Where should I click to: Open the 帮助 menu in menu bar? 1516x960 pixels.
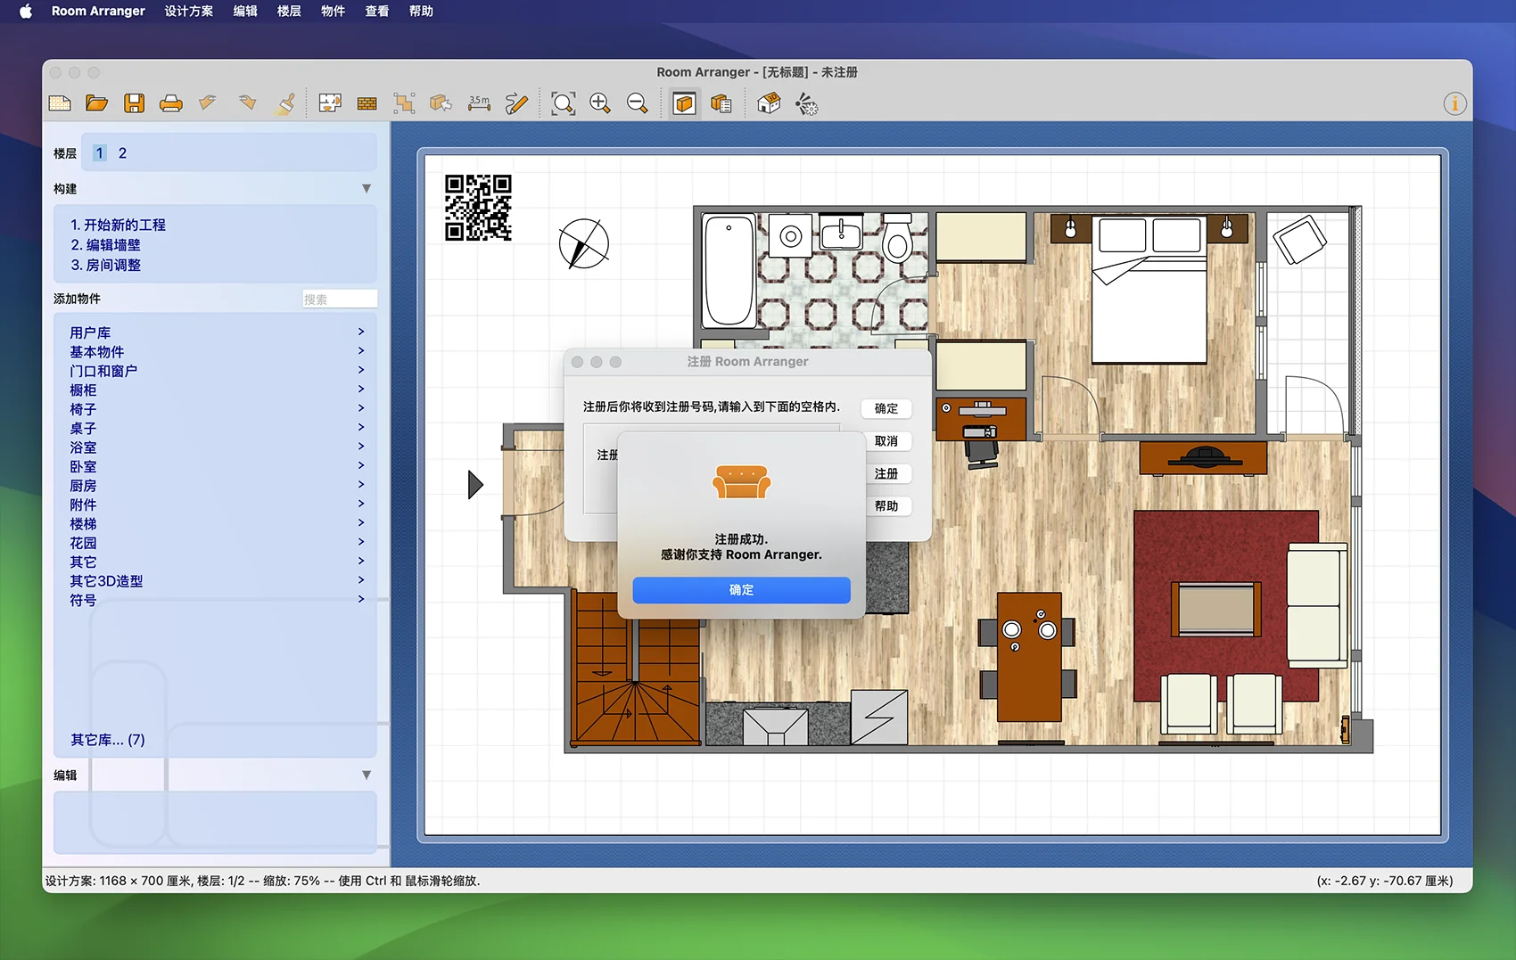(x=421, y=12)
